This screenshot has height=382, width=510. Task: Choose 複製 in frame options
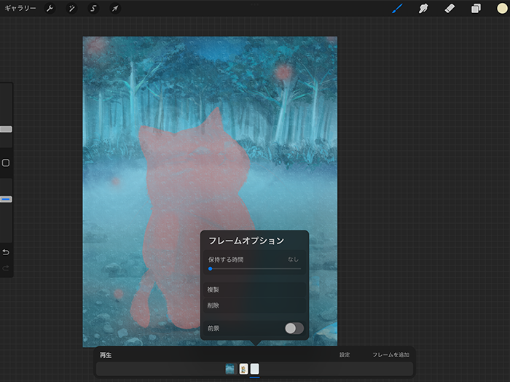coord(213,289)
